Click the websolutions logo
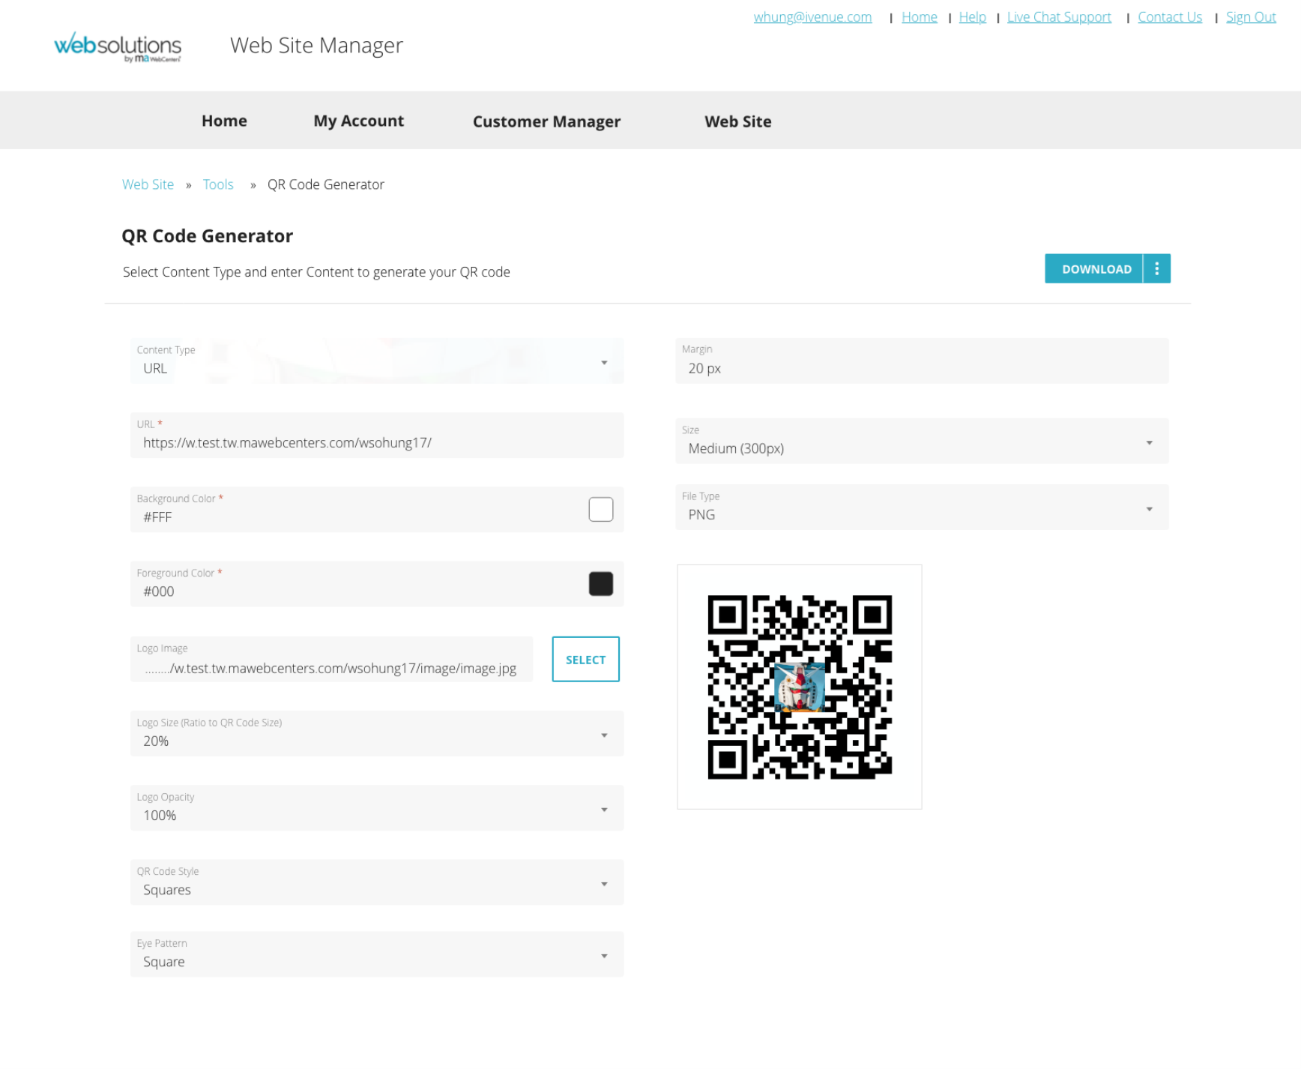 pos(118,46)
